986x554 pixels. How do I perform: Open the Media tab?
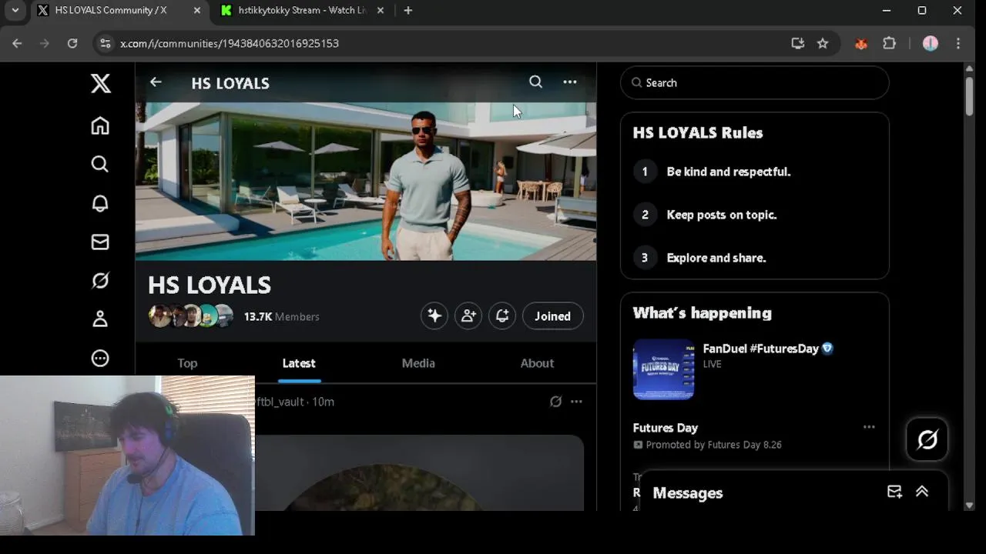tap(418, 363)
